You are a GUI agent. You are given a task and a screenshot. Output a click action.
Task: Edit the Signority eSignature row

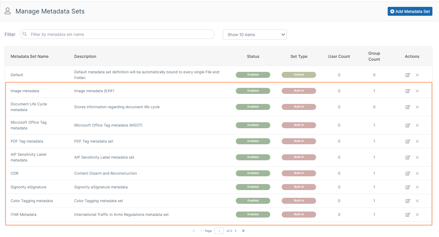(407, 187)
